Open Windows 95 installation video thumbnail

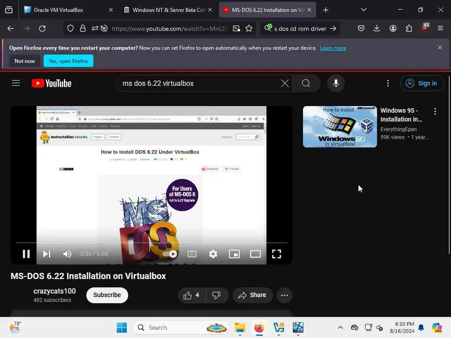coord(340,127)
